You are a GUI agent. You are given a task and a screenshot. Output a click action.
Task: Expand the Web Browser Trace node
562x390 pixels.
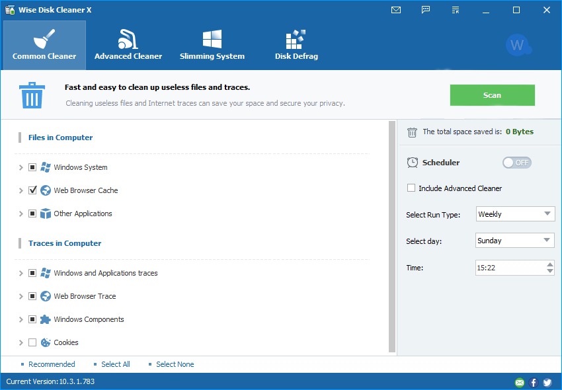[x=20, y=296]
